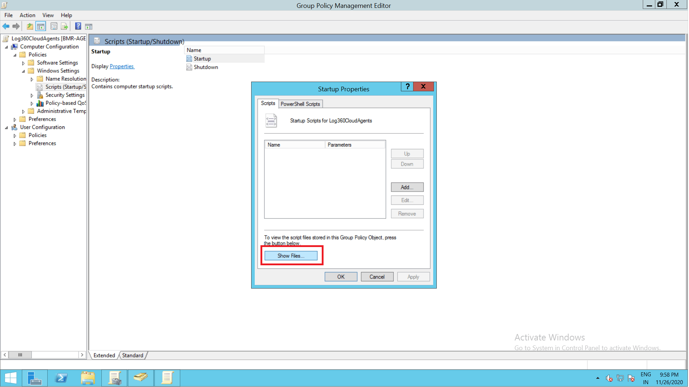Click the Add... button
This screenshot has height=387, width=689.
pyautogui.click(x=407, y=187)
